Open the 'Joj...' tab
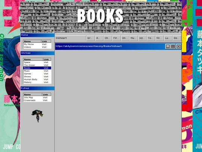 click(143, 38)
